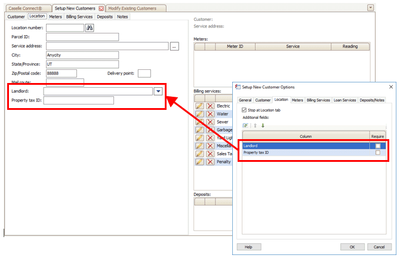Edit Miscellaneous billing service pencil icon

199,146
